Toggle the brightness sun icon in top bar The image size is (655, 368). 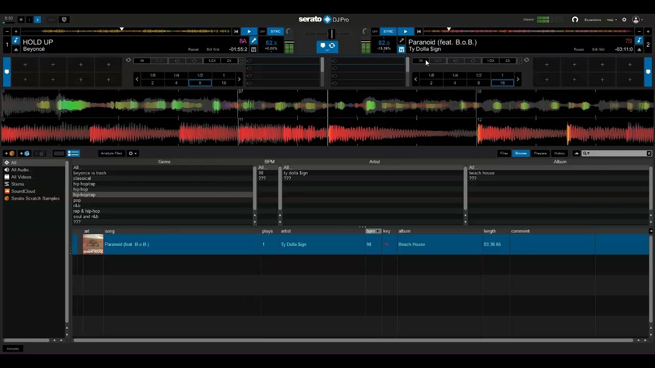[x=21, y=19]
